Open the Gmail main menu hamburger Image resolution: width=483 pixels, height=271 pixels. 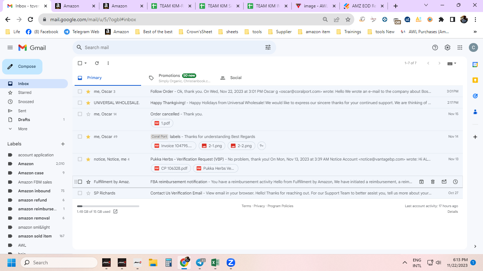(x=10, y=48)
